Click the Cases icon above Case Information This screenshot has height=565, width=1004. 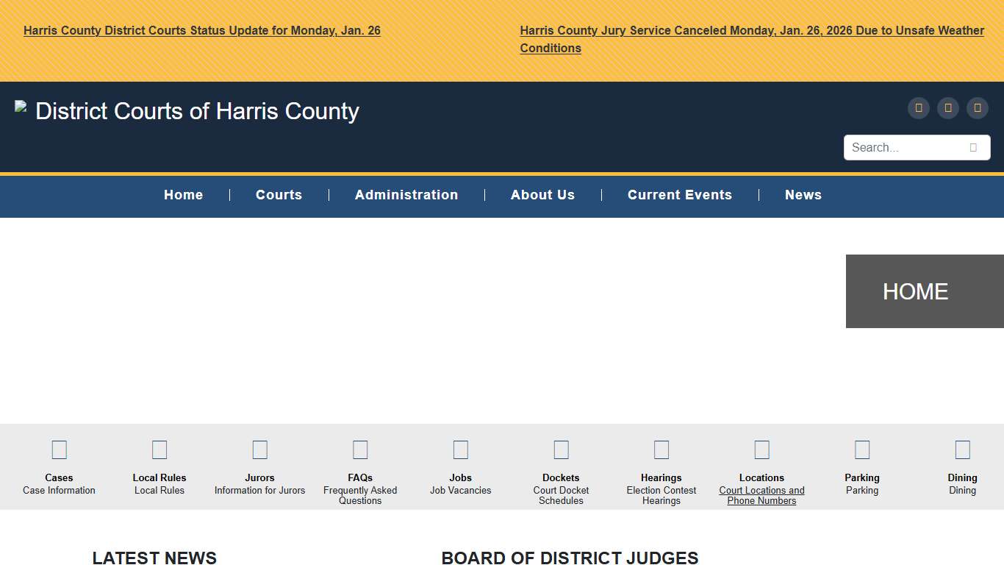(59, 449)
